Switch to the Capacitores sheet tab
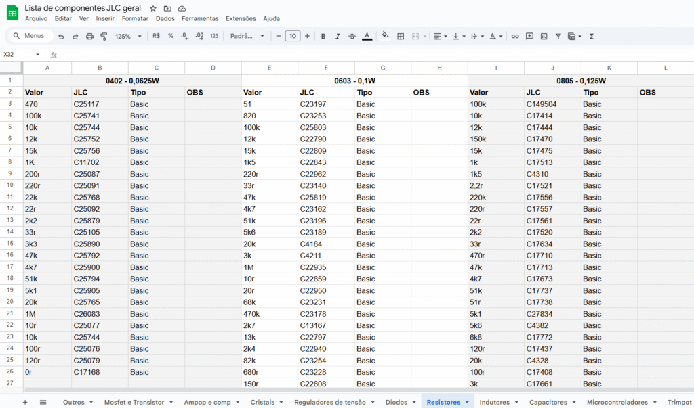The height and width of the screenshot is (408, 694). [x=548, y=402]
